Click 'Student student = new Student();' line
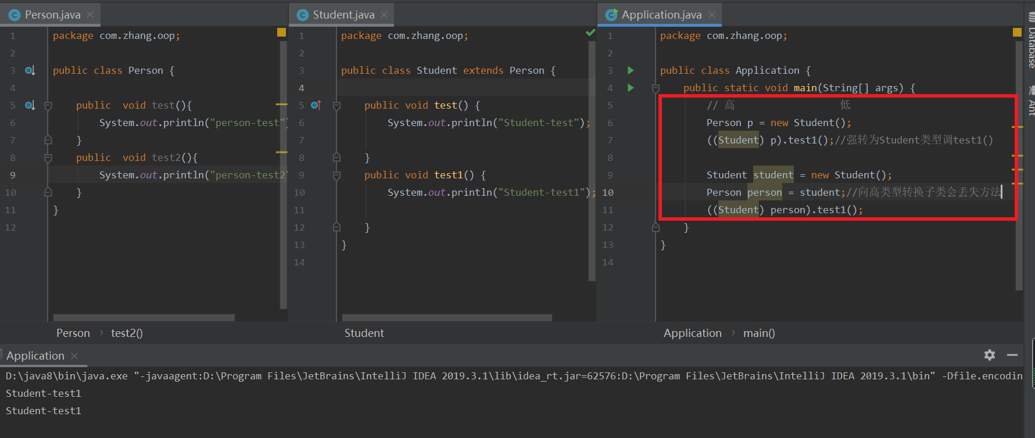1035x438 pixels. [799, 175]
